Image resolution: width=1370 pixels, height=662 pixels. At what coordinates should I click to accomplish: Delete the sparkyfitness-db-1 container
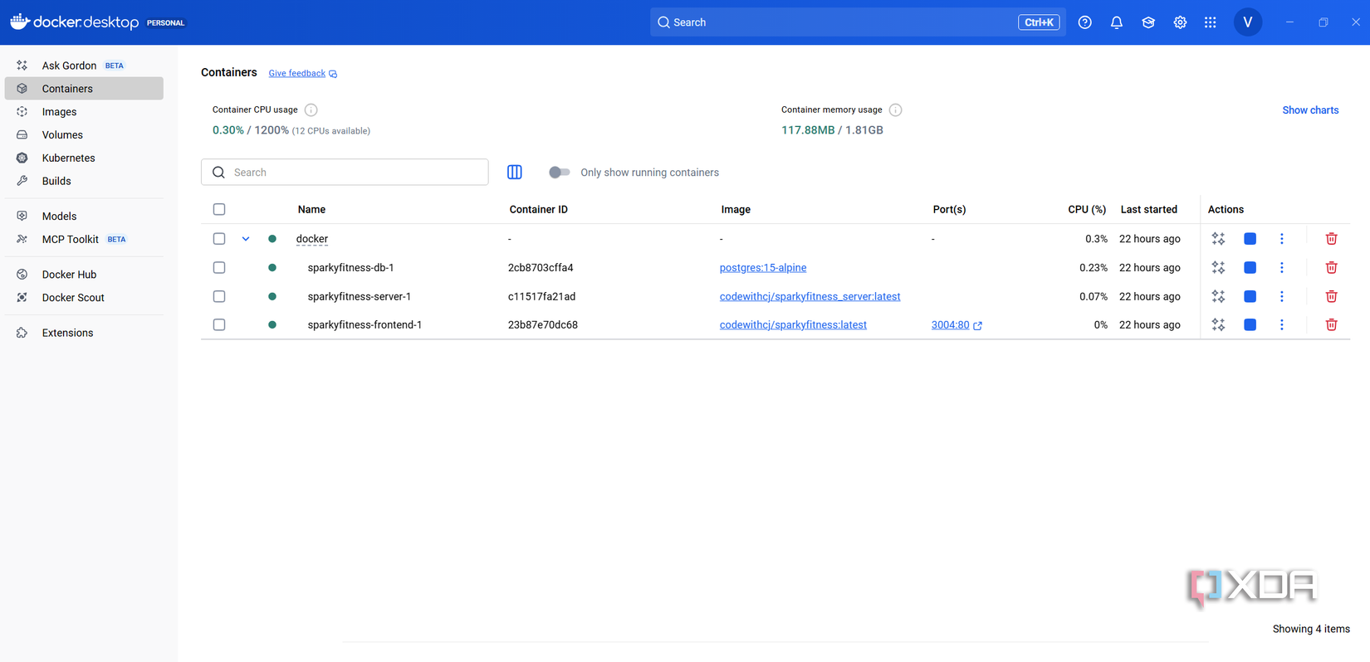point(1331,268)
